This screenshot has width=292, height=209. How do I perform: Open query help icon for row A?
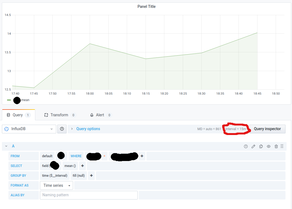pyautogui.click(x=246, y=146)
